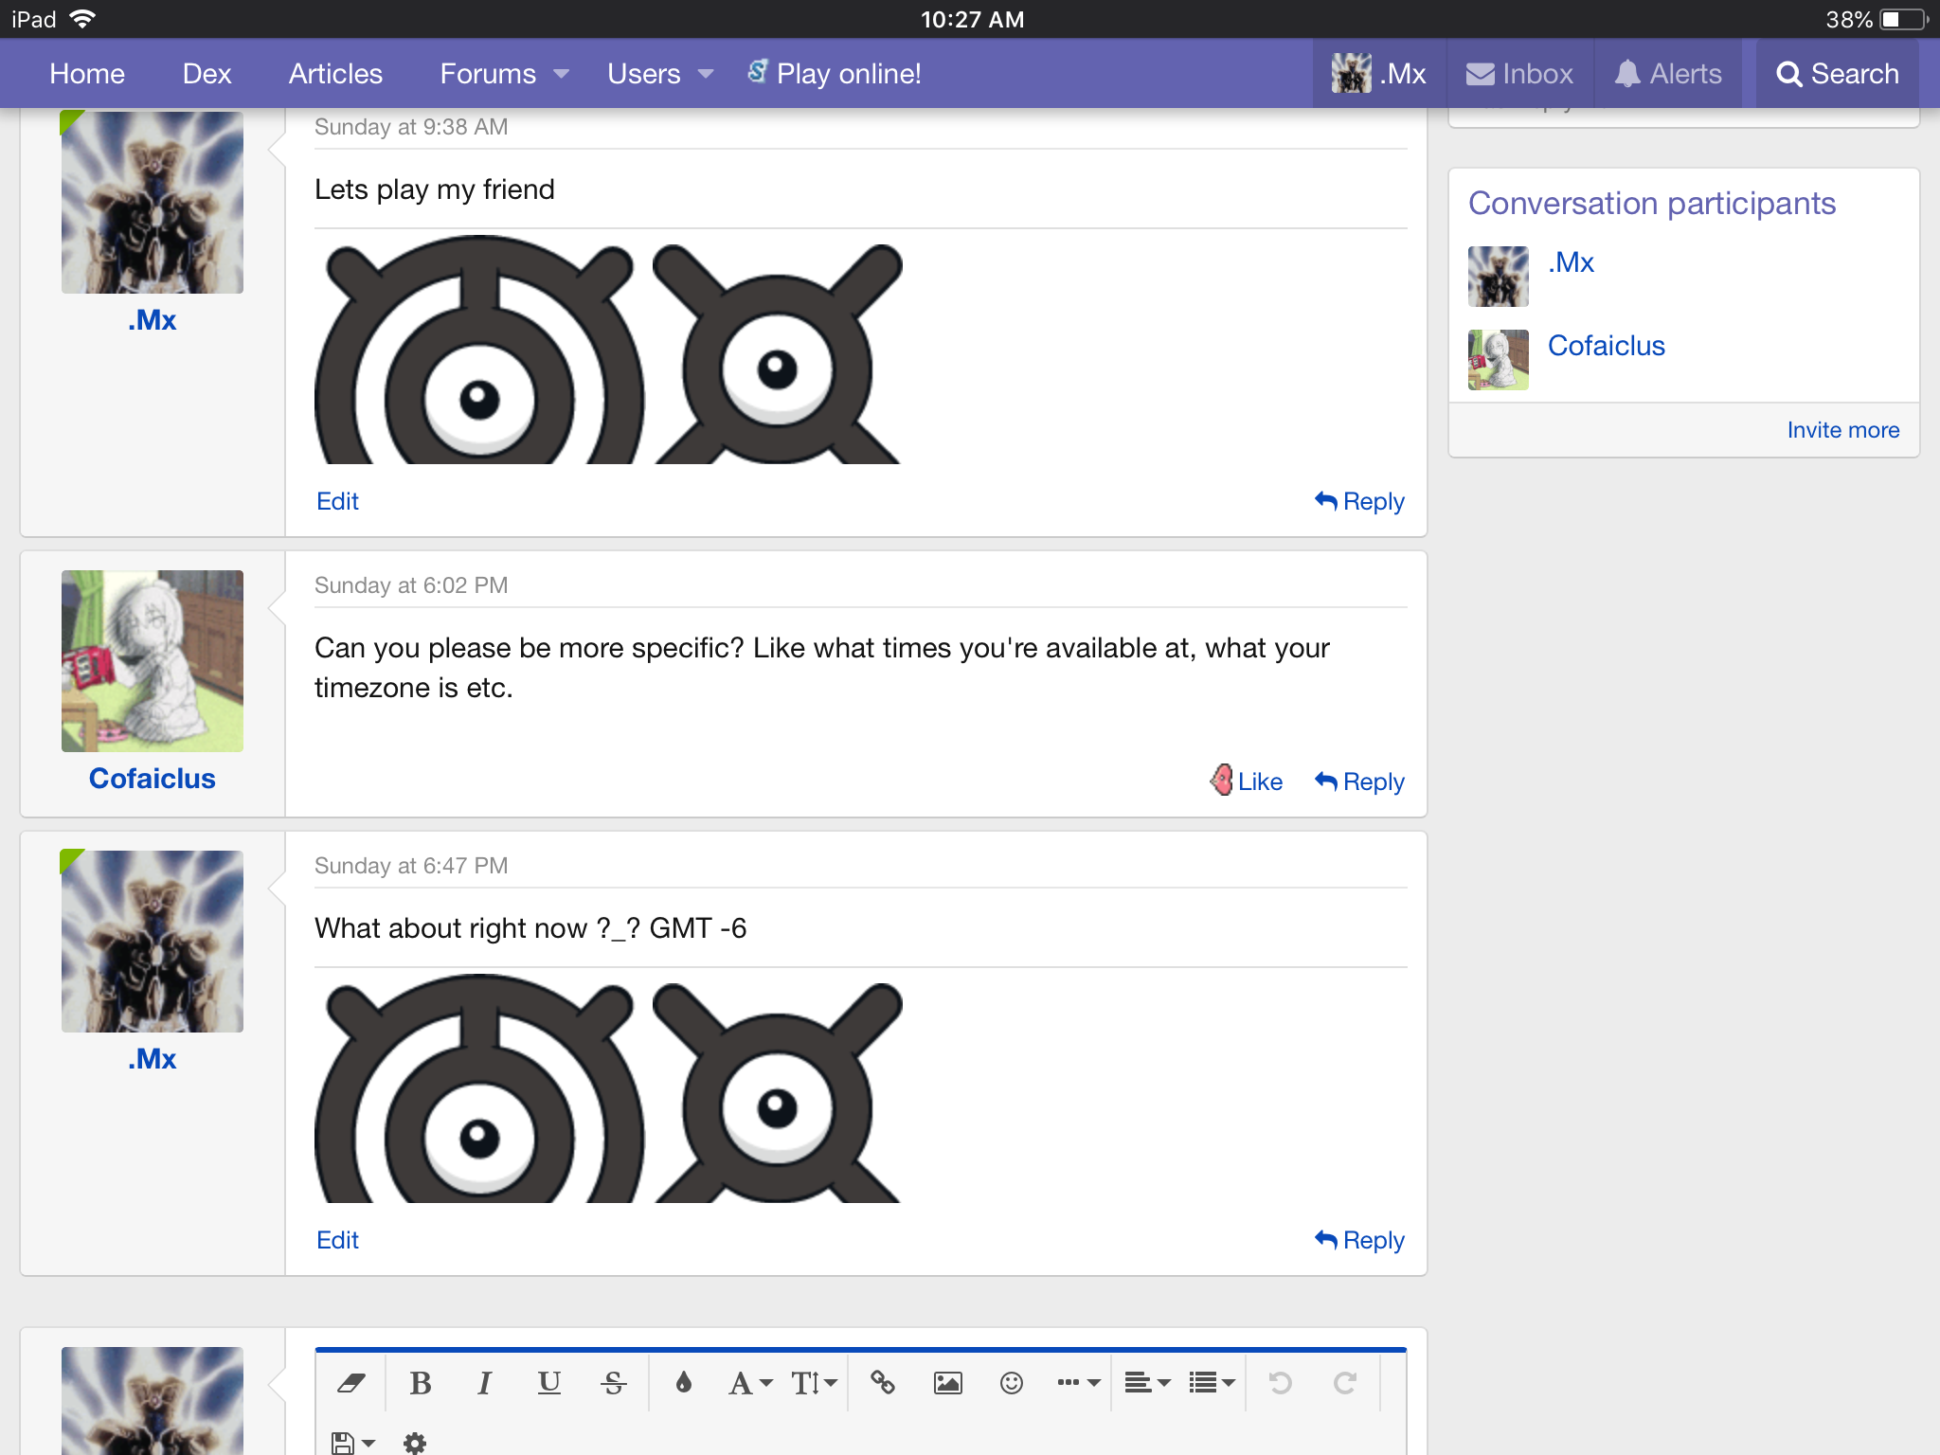Click Cofaiclus username under message avatar
The width and height of the screenshot is (1940, 1455).
(152, 779)
